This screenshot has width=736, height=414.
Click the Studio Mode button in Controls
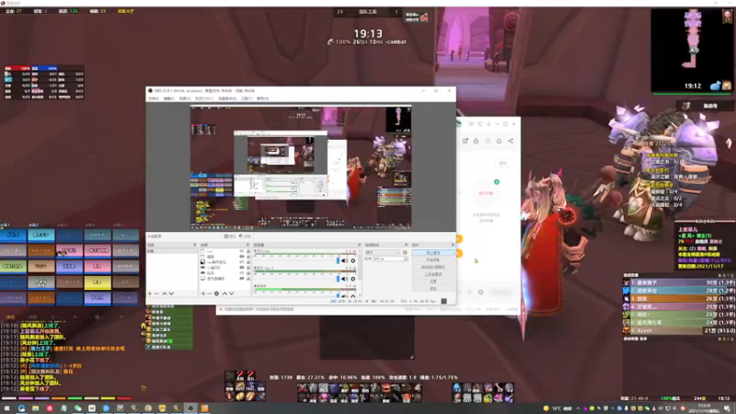coord(432,274)
